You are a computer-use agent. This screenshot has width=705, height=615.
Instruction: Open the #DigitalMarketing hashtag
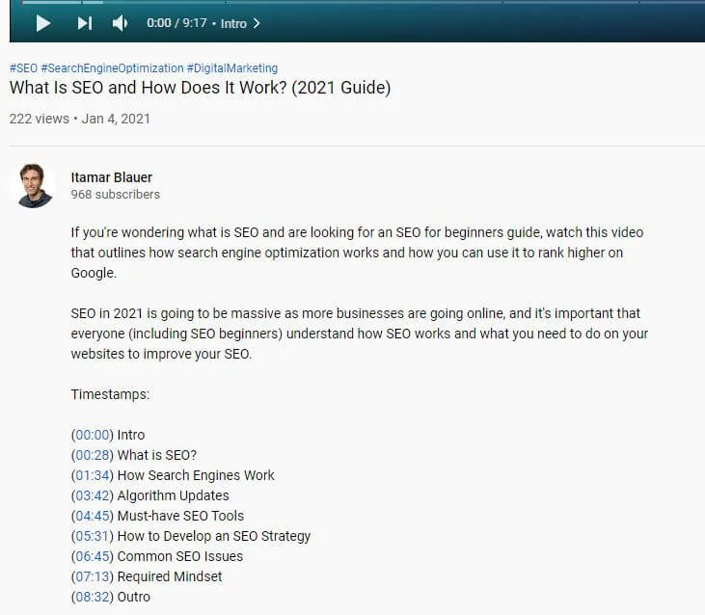click(x=232, y=68)
